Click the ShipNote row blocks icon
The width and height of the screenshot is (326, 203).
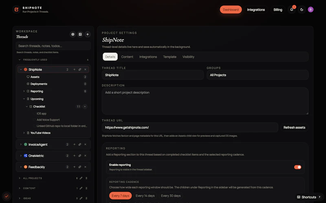click(80, 69)
